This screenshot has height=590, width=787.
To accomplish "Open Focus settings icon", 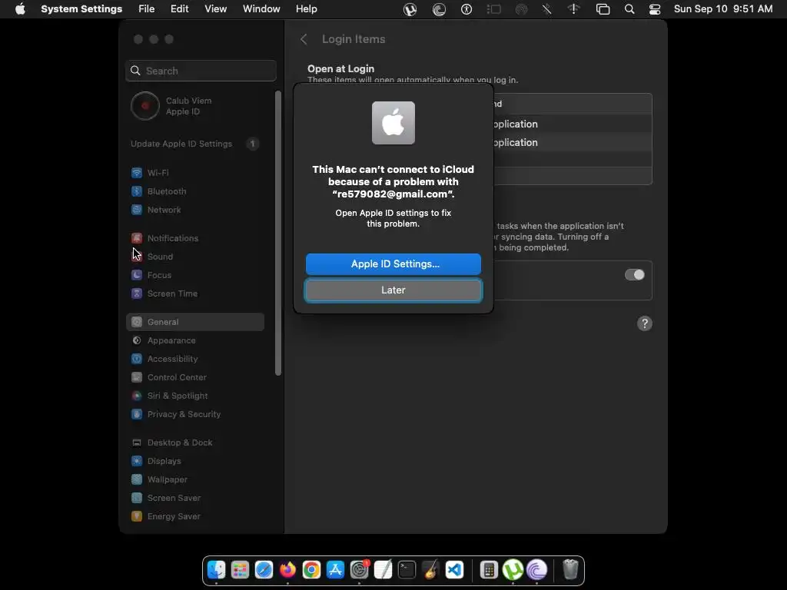I will tap(137, 275).
